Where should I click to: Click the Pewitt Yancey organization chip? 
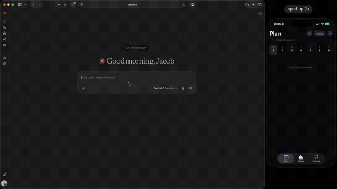[x=137, y=48]
